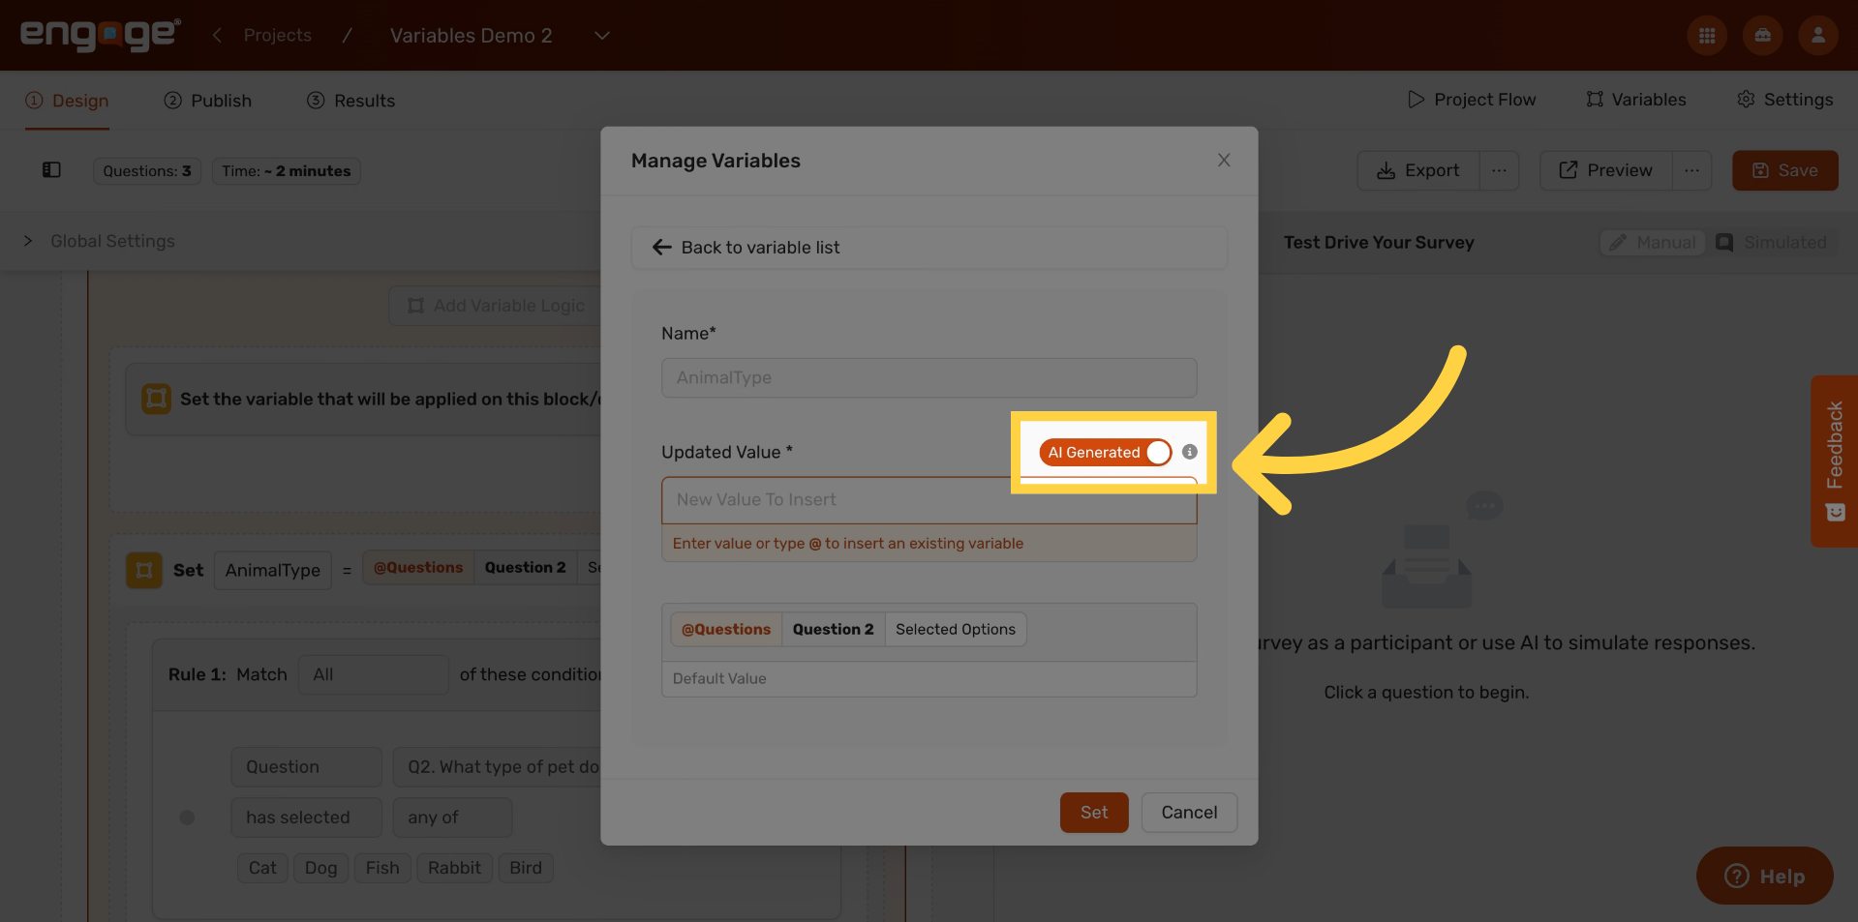Go back to variable list

929,248
